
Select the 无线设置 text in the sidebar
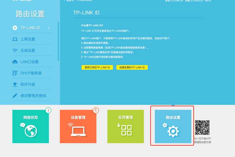tap(28, 51)
